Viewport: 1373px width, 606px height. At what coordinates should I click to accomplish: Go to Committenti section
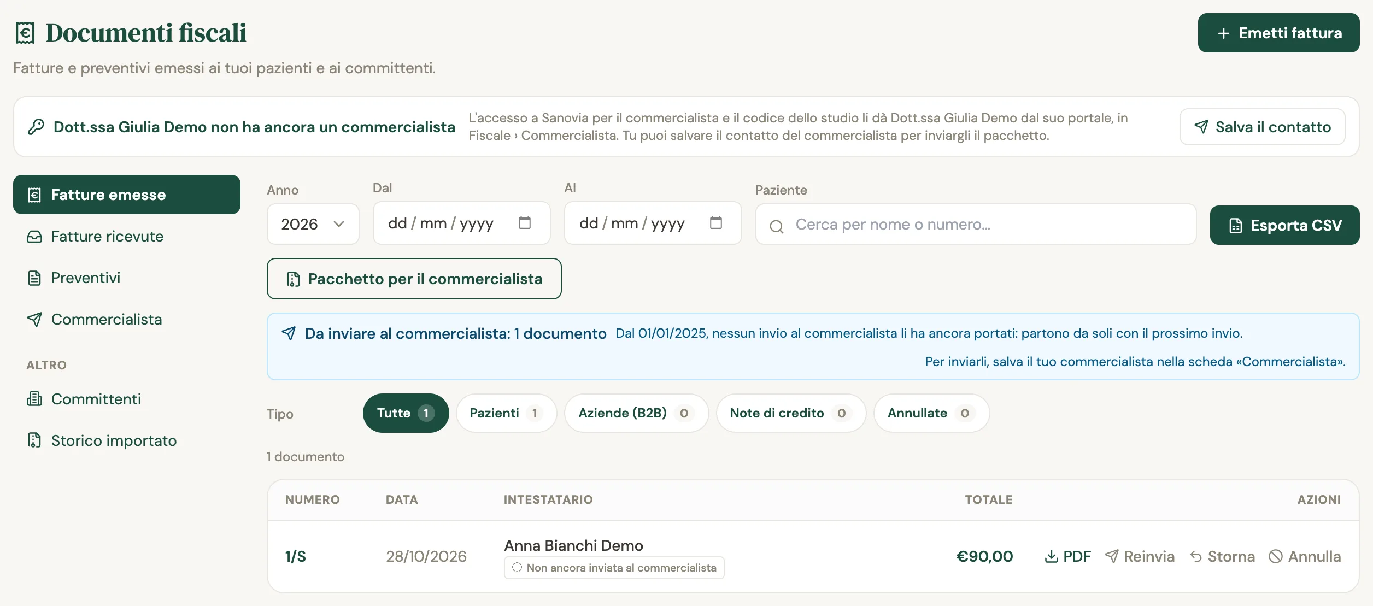click(127, 399)
